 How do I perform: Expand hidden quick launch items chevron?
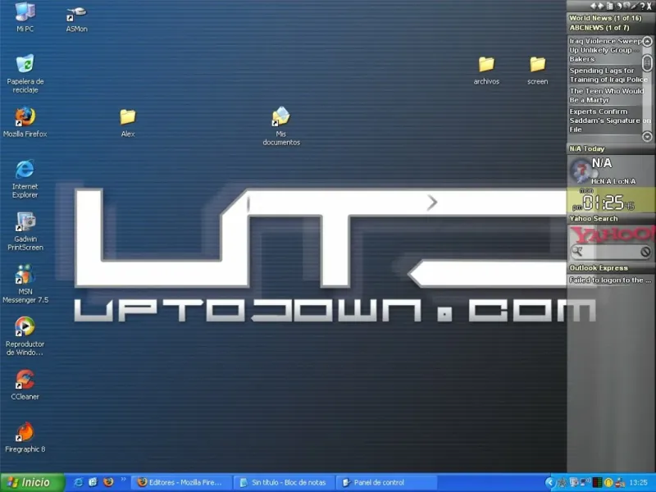tap(123, 480)
